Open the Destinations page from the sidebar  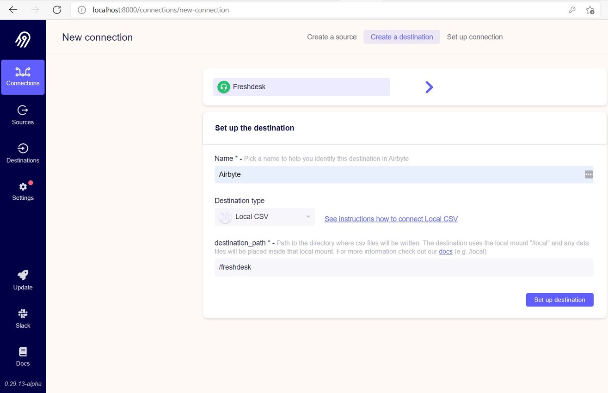tap(23, 153)
